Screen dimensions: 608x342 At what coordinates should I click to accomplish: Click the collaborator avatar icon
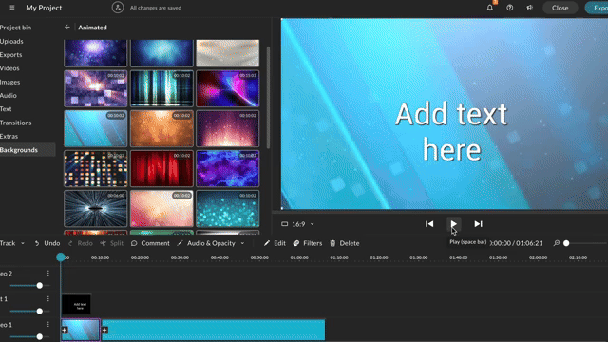coord(118,8)
